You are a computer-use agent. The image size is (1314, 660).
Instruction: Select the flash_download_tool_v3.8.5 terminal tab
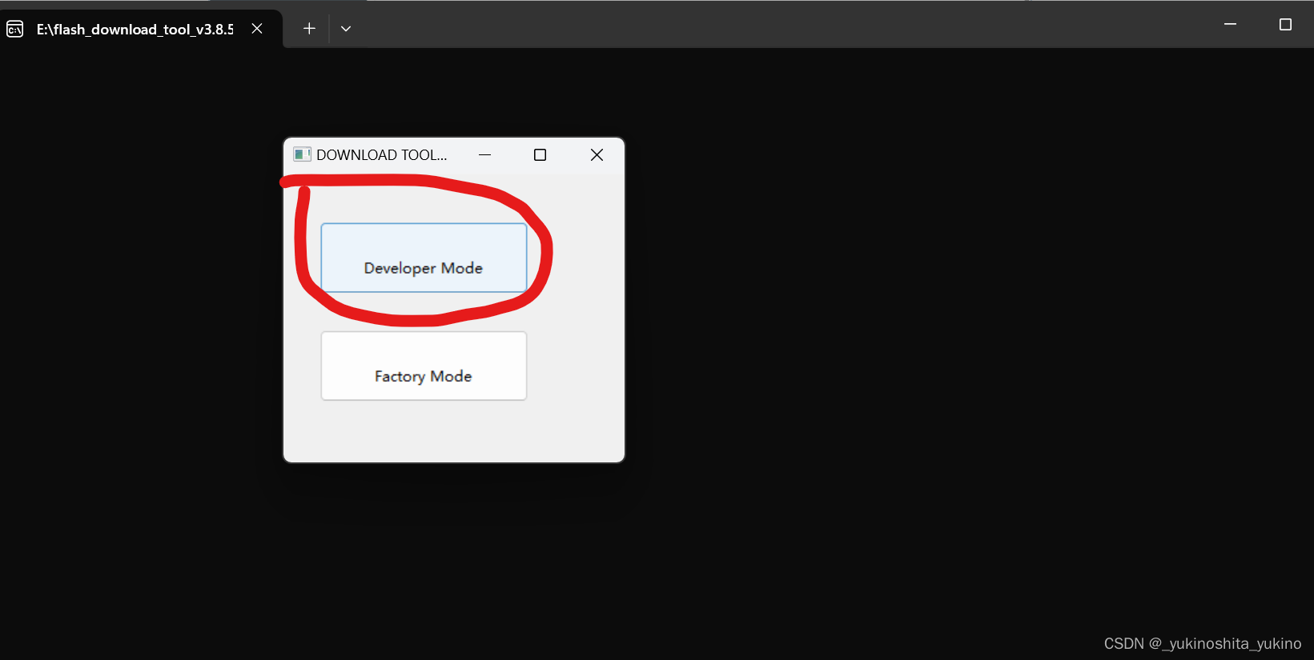tap(141, 29)
